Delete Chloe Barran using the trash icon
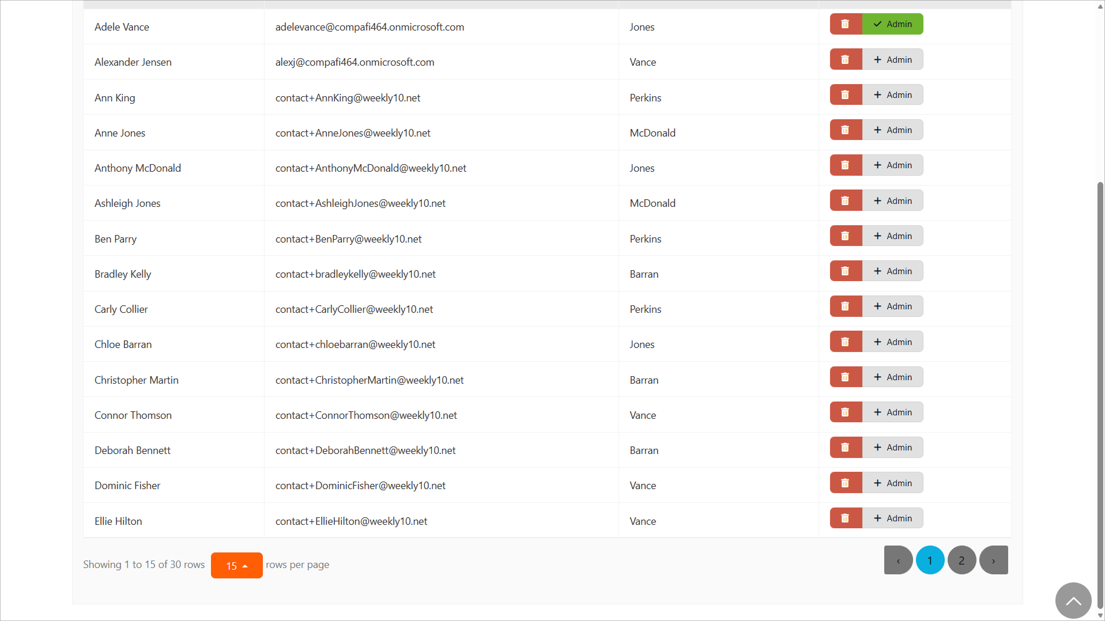The image size is (1105, 621). tap(846, 342)
